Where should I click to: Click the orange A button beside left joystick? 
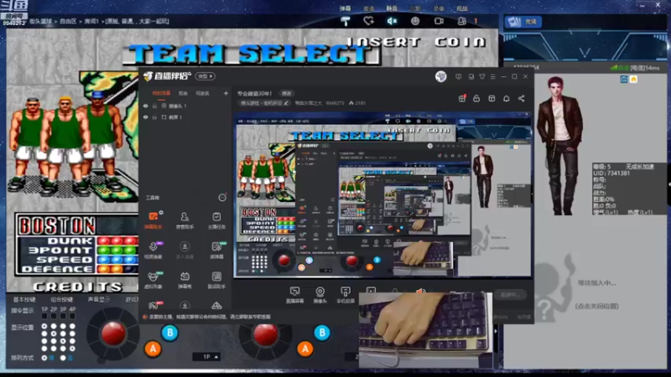coord(153,349)
